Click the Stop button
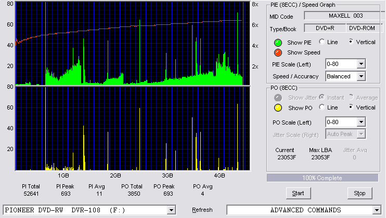 coord(359,194)
